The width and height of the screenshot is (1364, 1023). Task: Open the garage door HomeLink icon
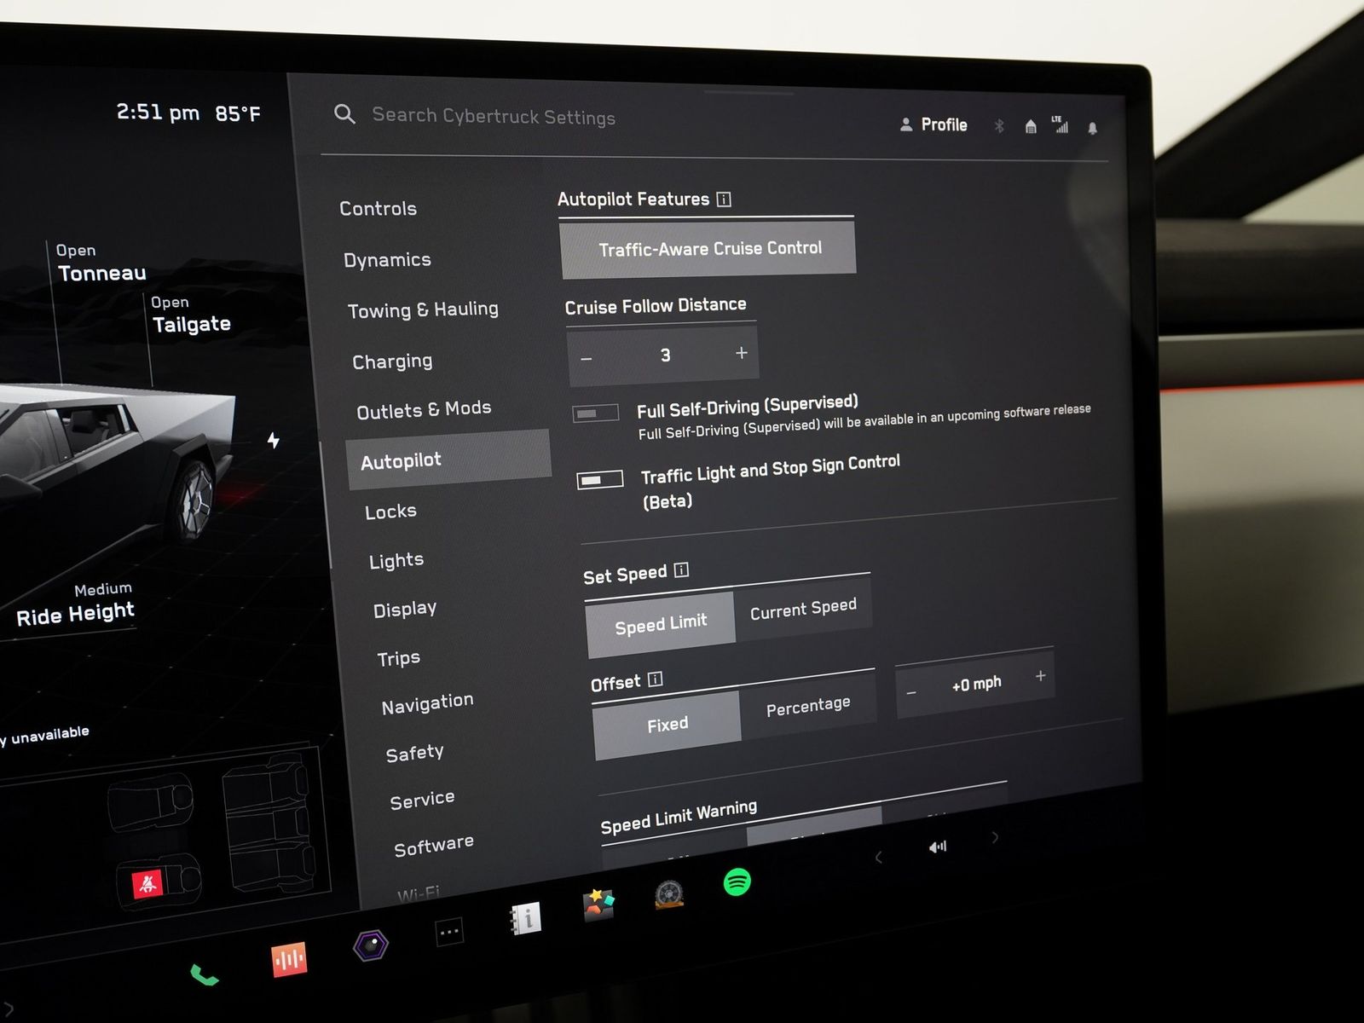(1031, 127)
